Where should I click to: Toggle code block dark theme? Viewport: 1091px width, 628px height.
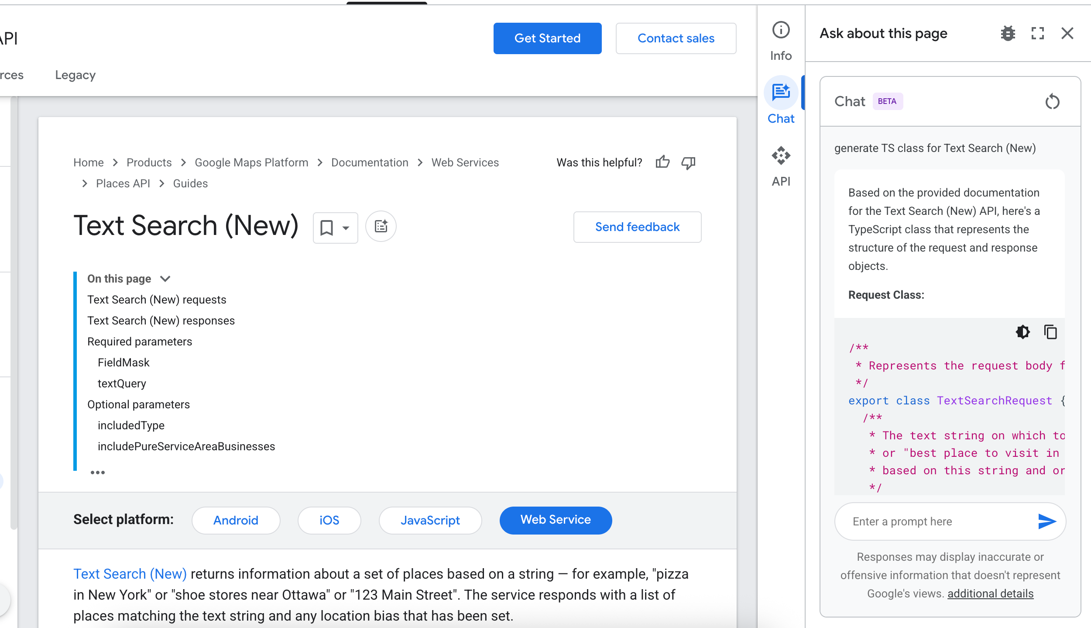tap(1022, 332)
